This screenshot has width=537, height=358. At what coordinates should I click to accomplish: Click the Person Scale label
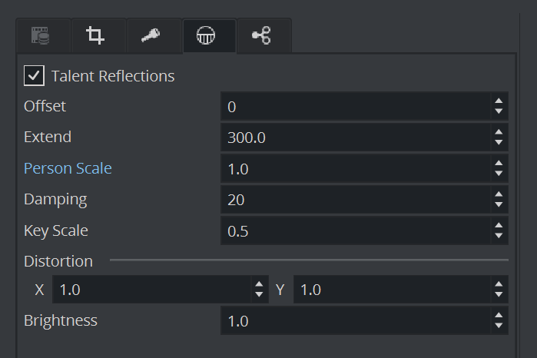point(68,168)
